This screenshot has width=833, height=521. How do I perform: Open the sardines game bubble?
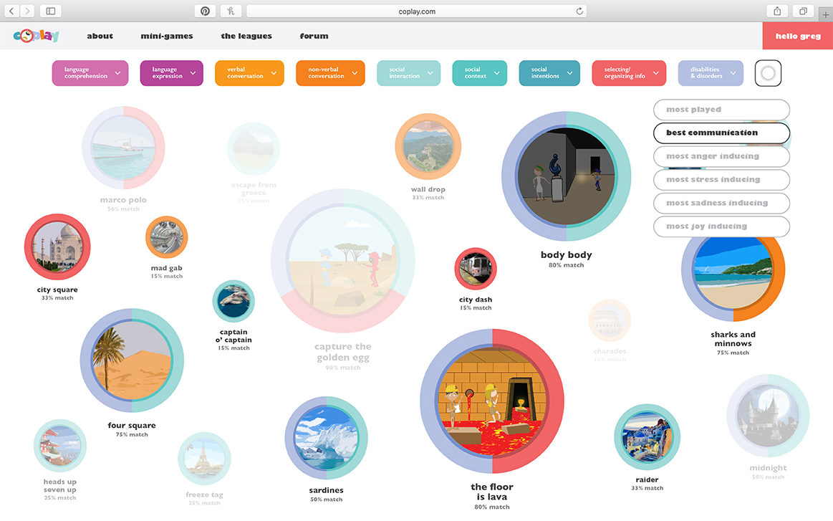326,438
